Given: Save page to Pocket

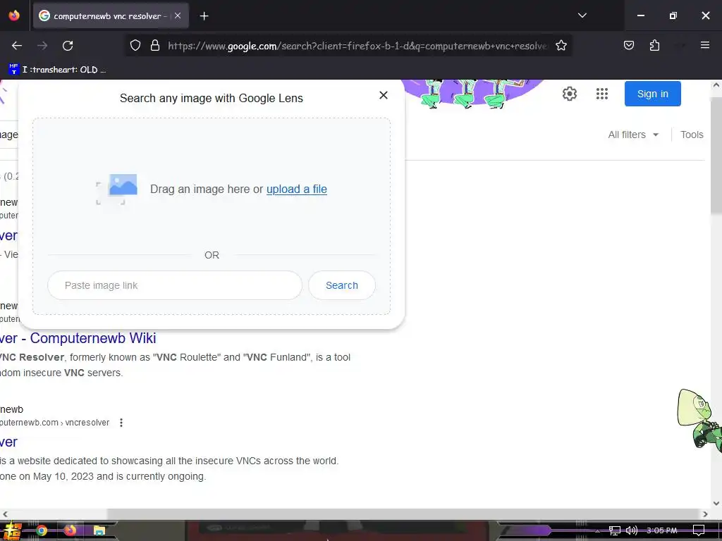Looking at the screenshot, I should (x=628, y=46).
